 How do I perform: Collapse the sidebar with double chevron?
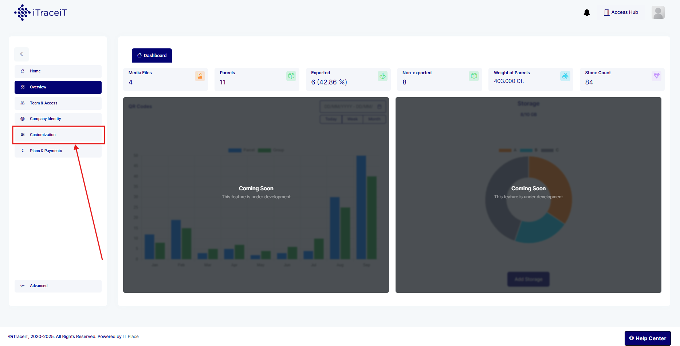click(x=21, y=54)
